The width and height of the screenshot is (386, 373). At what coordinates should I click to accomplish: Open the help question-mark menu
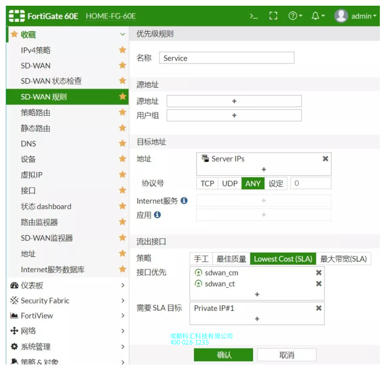click(x=295, y=16)
